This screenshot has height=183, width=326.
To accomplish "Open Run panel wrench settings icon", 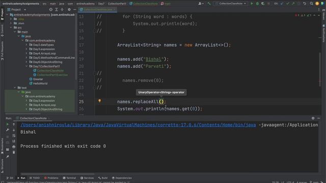I will 8,130.
